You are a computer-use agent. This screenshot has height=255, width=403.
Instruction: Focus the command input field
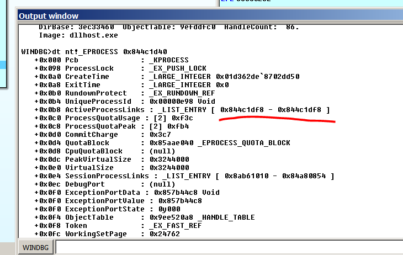[229, 247]
